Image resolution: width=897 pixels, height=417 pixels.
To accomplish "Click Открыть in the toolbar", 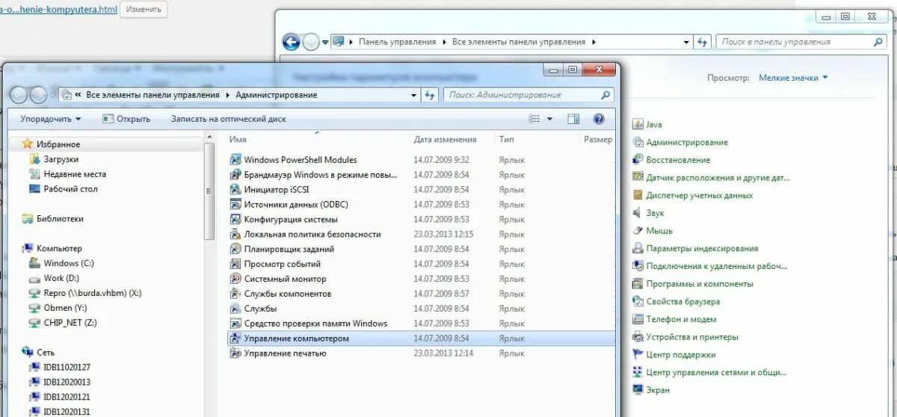I will point(126,119).
